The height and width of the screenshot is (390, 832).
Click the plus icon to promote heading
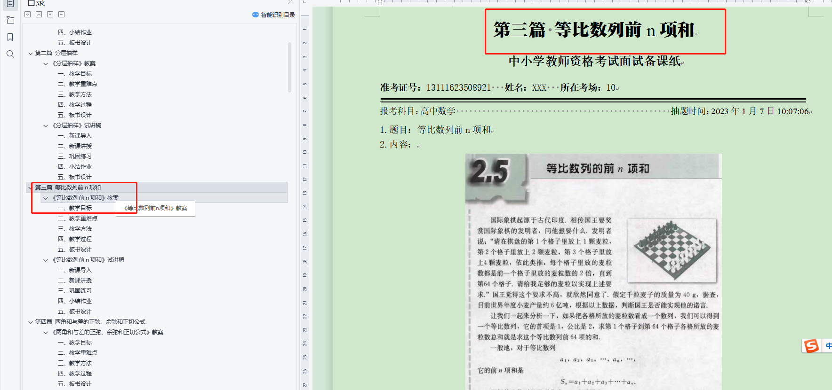point(50,15)
